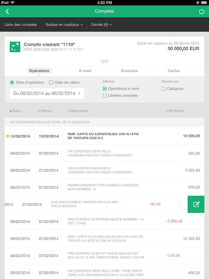Open Liste des comptes
The height and width of the screenshot is (279, 209).
21,25
